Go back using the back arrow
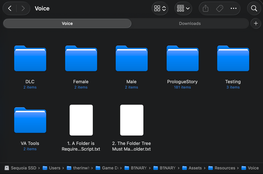Viewport: 263px width, 174px height. tap(10, 9)
